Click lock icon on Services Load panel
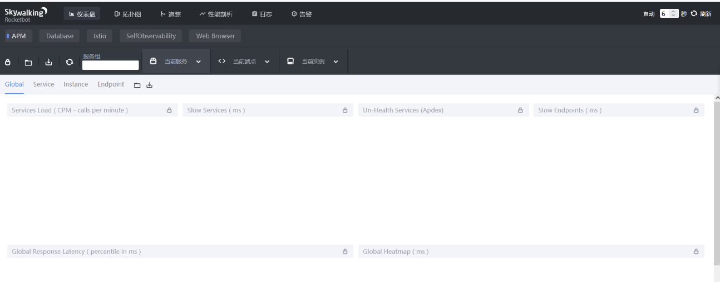Viewport: 720px width, 282px height. click(169, 110)
